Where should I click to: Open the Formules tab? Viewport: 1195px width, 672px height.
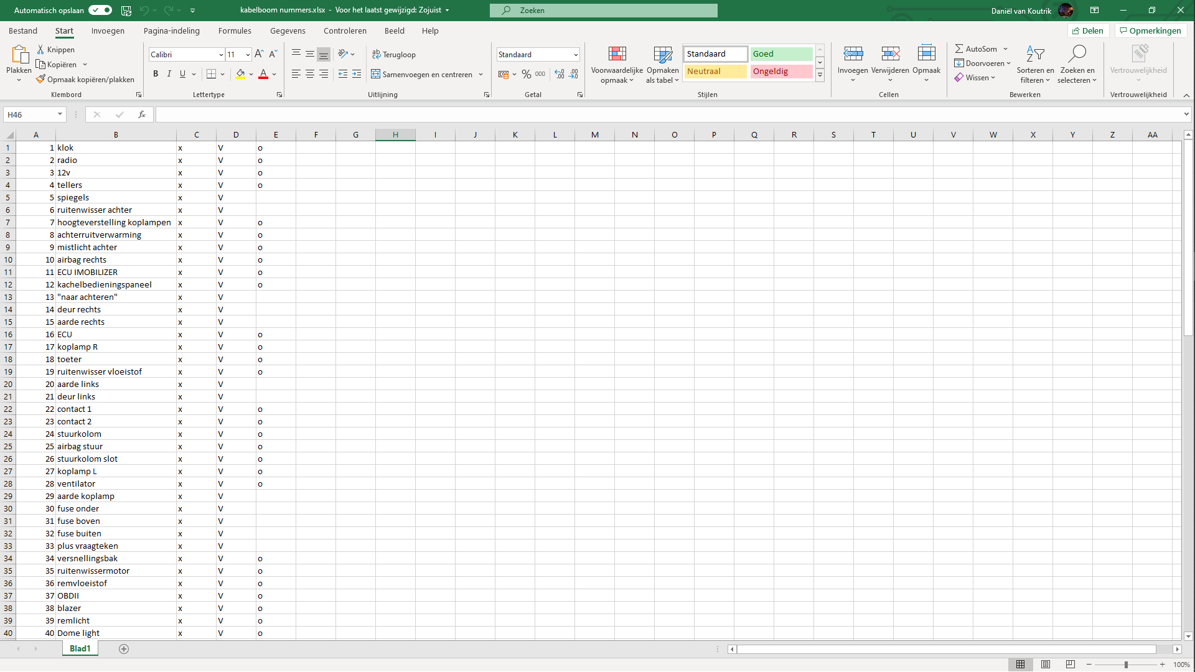(235, 30)
